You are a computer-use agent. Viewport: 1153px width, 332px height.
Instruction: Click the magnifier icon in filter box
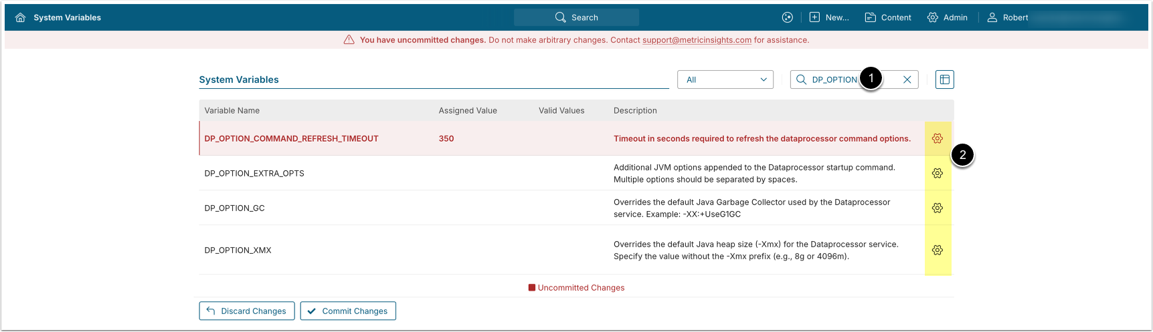pos(801,79)
